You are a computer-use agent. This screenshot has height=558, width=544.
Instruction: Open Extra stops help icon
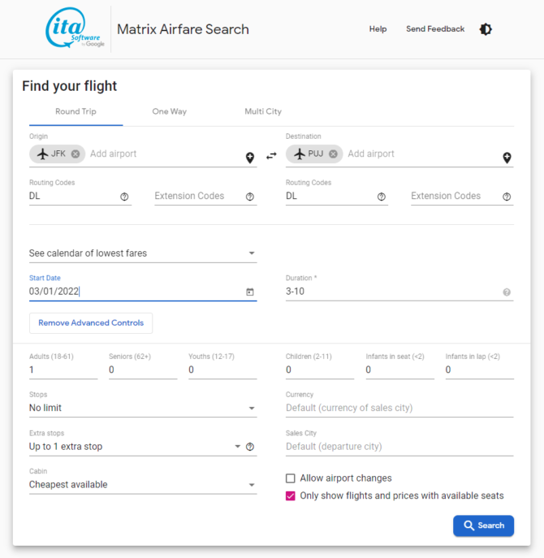(250, 447)
